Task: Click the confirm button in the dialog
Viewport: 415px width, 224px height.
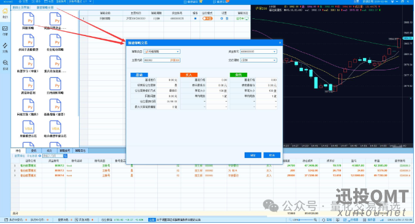Action: click(x=253, y=155)
